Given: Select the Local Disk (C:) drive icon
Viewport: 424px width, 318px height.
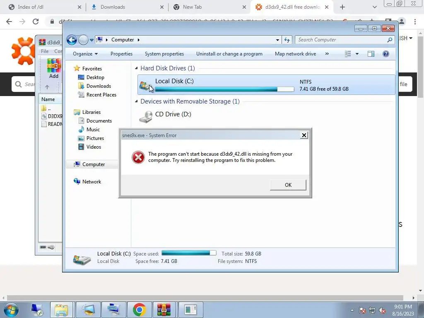Looking at the screenshot, I should [x=145, y=86].
